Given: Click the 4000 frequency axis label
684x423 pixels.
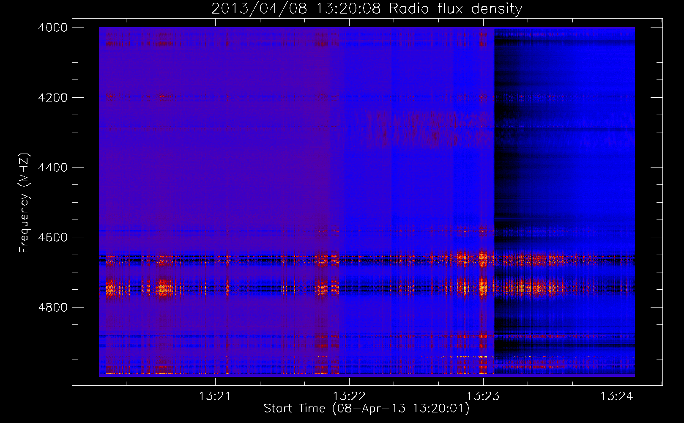Looking at the screenshot, I should click(x=53, y=27).
